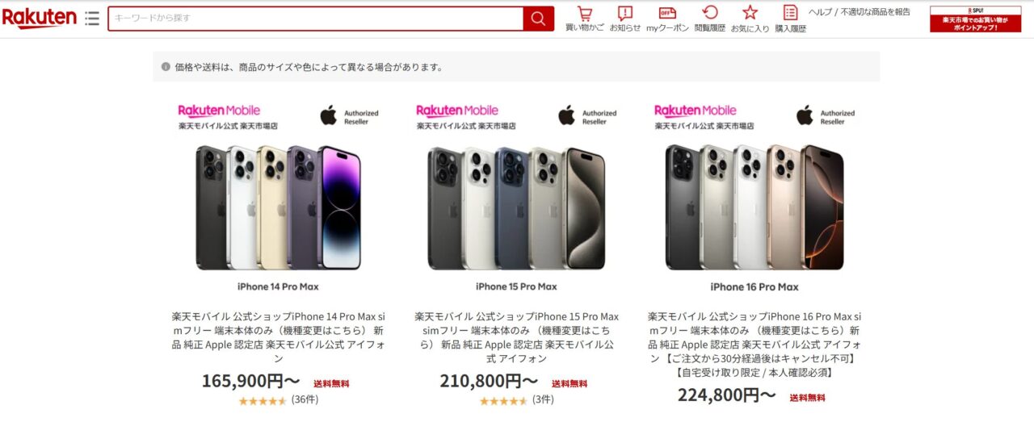Image resolution: width=1034 pixels, height=422 pixels.
Task: Click the keyword search input field
Action: [316, 18]
